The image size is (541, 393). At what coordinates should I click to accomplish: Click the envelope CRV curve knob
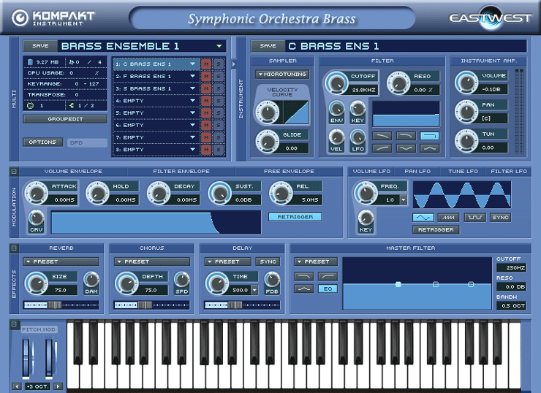(x=37, y=218)
